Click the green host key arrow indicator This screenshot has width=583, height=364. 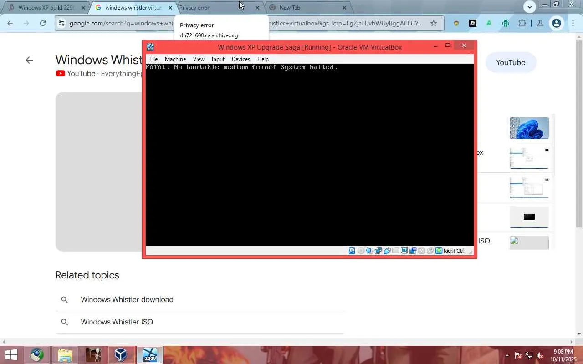click(439, 251)
